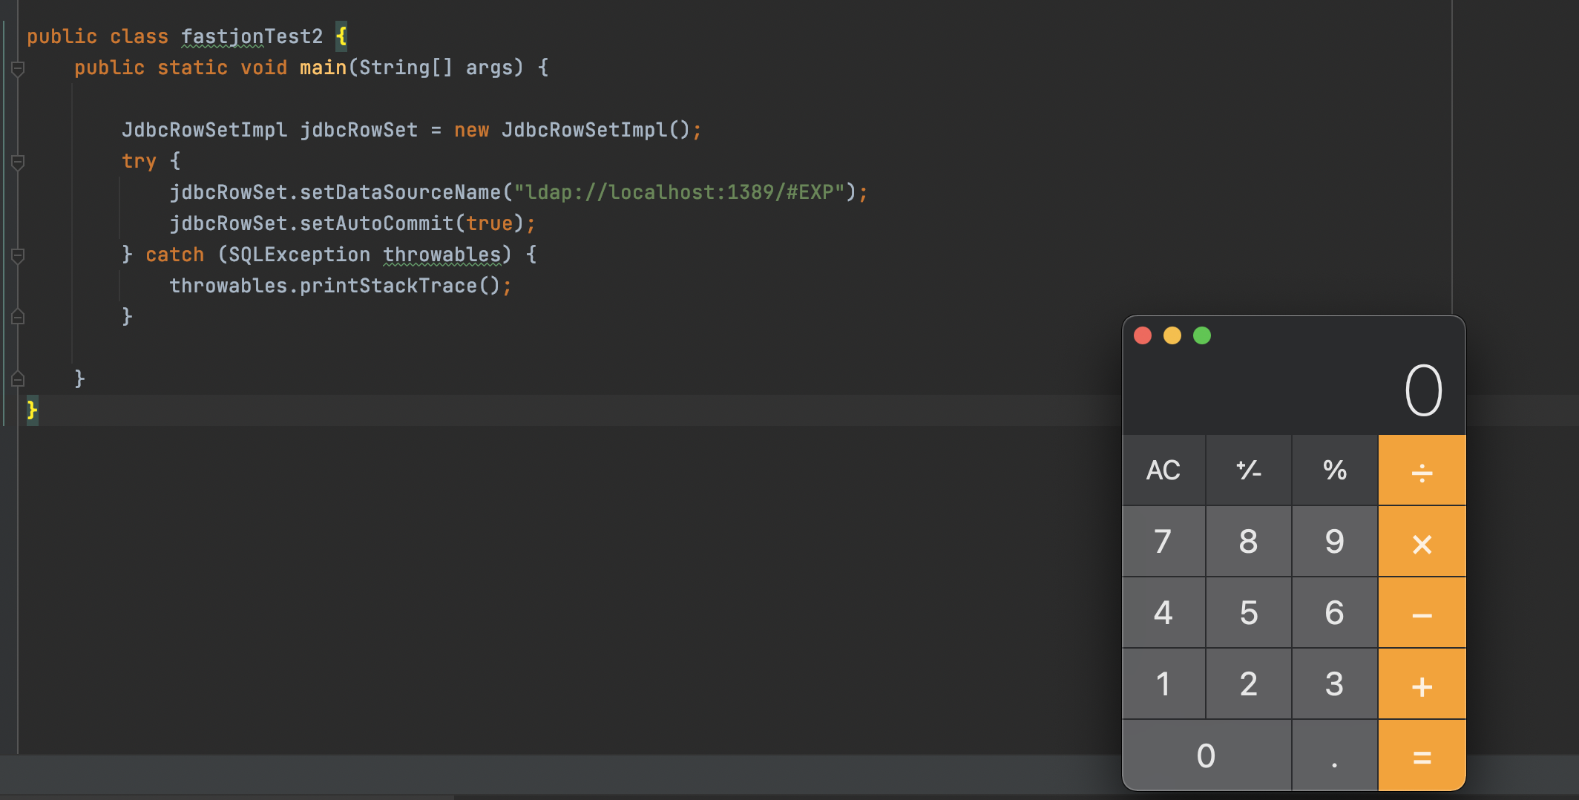Click the minus operator in Calculator

[x=1422, y=613]
